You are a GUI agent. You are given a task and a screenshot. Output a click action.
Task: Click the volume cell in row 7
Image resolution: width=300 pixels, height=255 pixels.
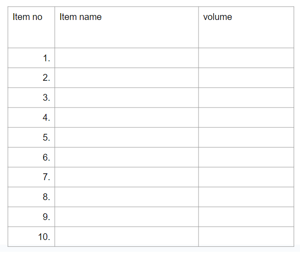point(246,177)
